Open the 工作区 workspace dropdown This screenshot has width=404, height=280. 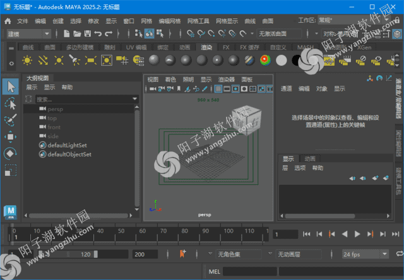[355, 20]
